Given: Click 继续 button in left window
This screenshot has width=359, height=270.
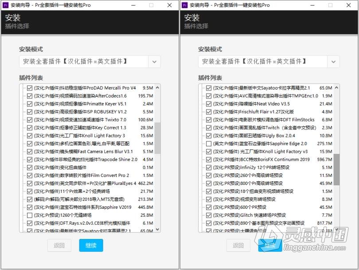Looking at the screenshot, I should coord(91,245).
